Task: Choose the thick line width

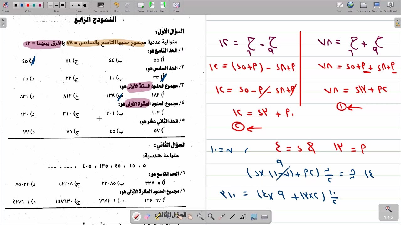Action: point(62,5)
